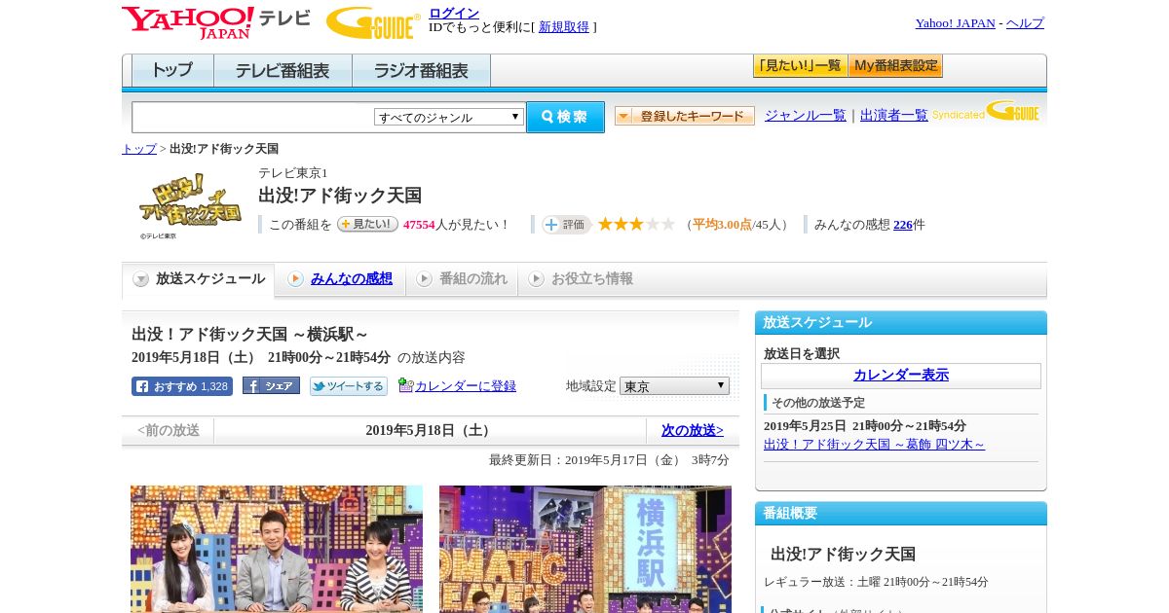The image size is (1169, 613).
Task: Click the 新規取得 registration link
Action: (564, 27)
